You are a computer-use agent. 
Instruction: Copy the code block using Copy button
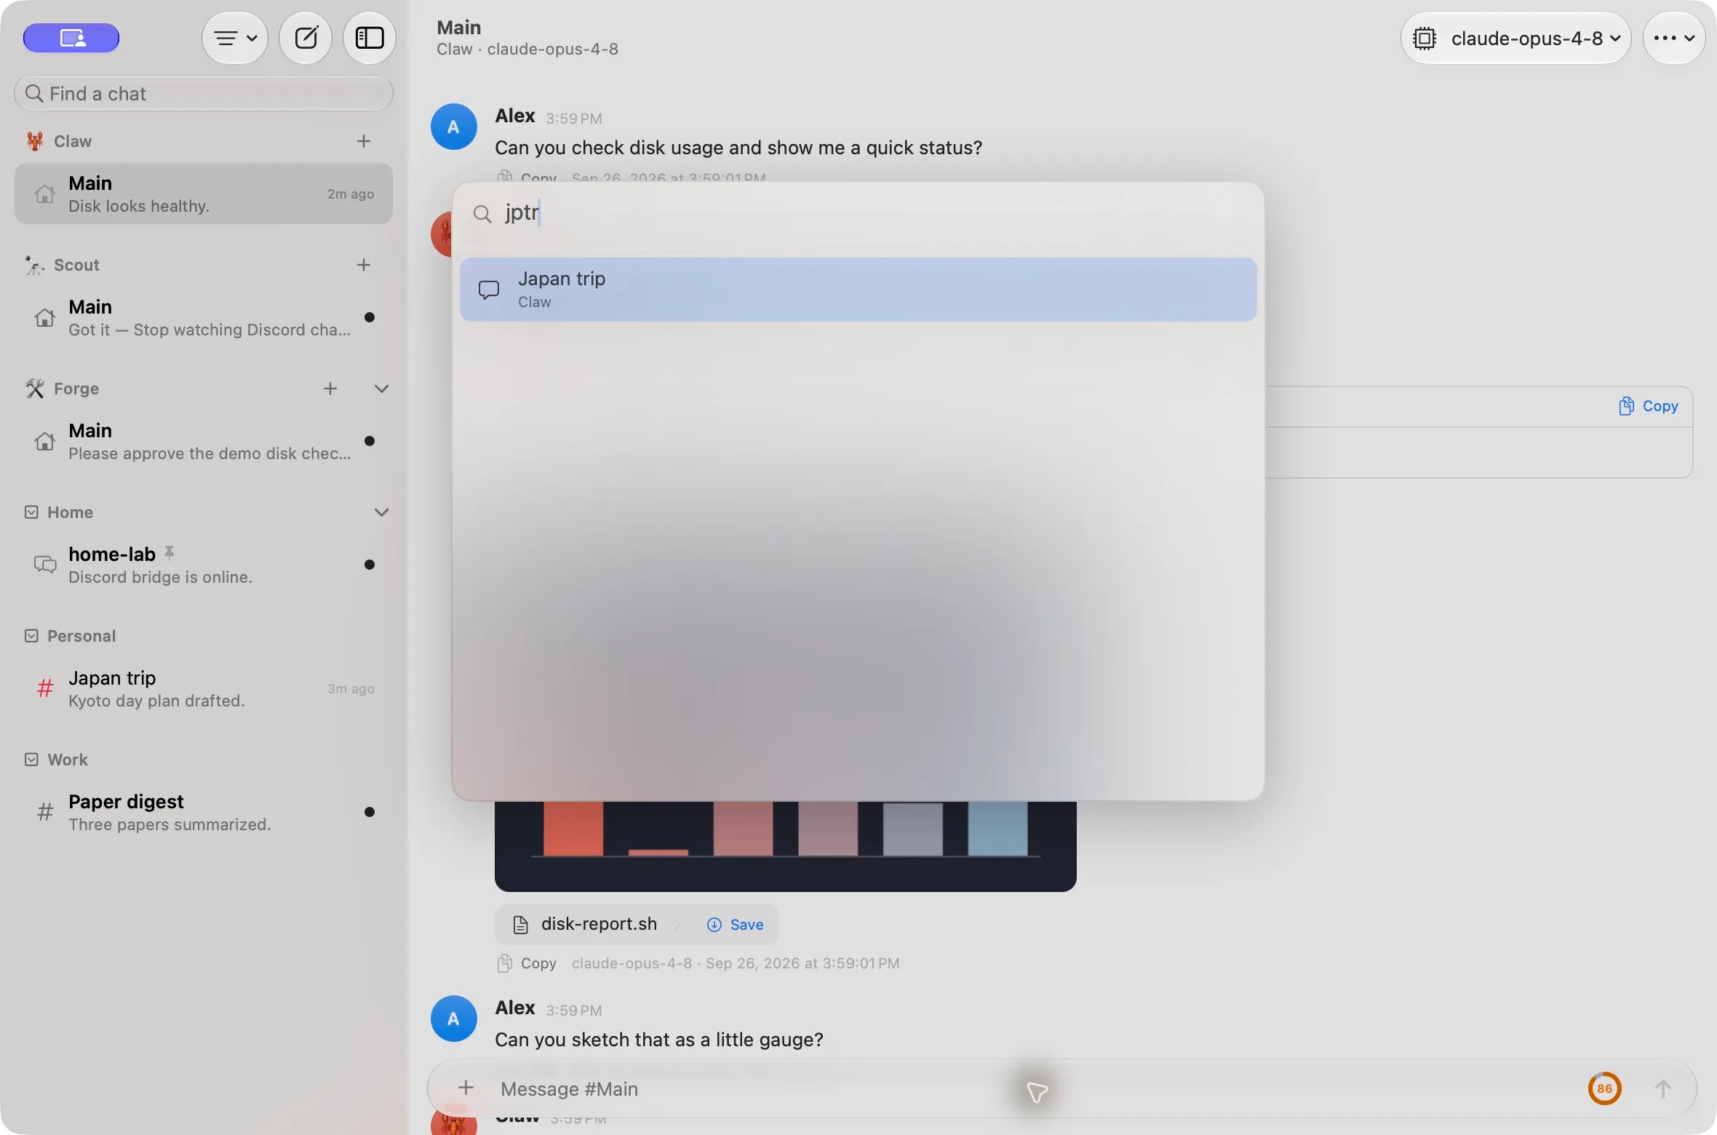(x=1649, y=406)
